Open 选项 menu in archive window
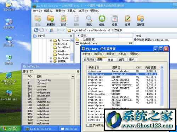 tap(83, 11)
